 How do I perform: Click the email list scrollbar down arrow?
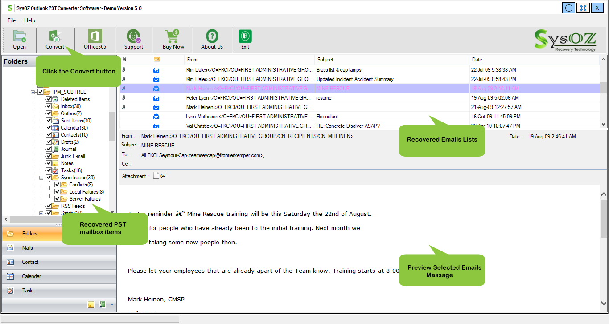pyautogui.click(x=604, y=125)
